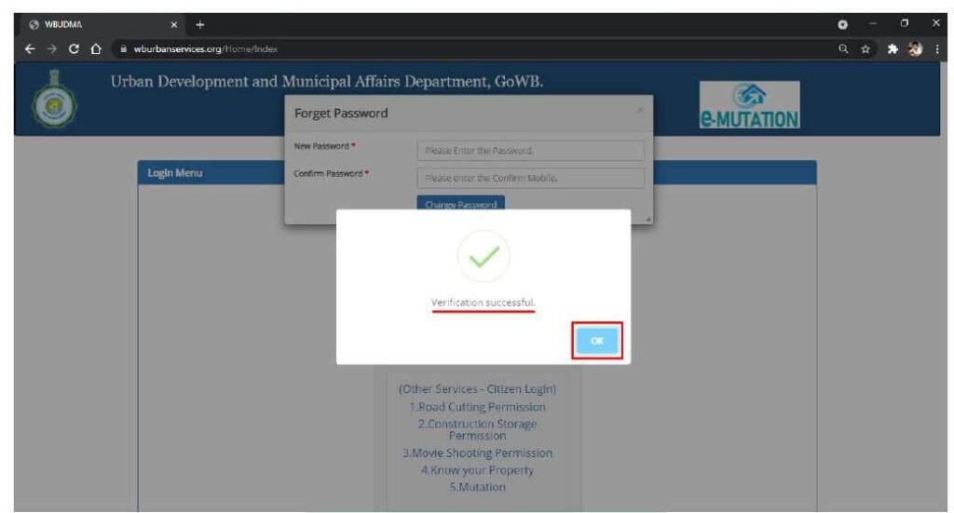Minimize the Chrome window
The width and height of the screenshot is (954, 513).
pyautogui.click(x=872, y=23)
